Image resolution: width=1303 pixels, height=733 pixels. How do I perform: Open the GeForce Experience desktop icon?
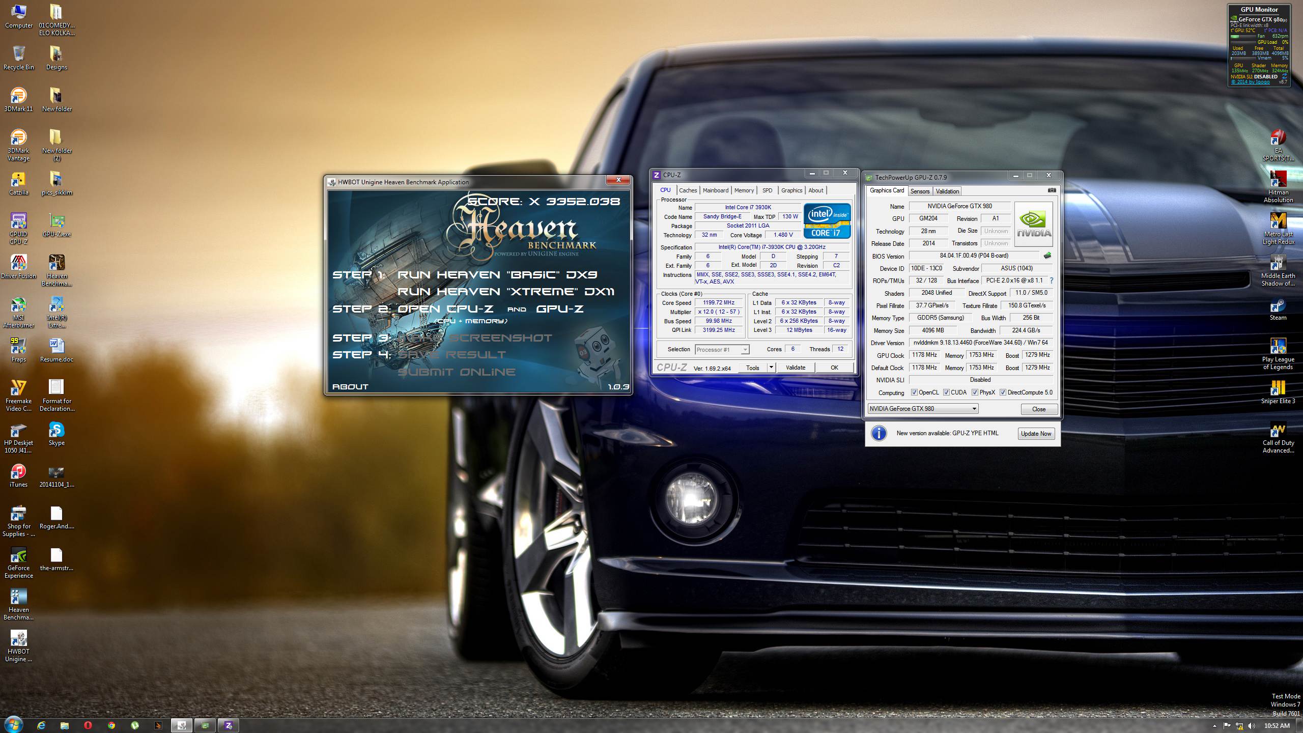click(18, 562)
